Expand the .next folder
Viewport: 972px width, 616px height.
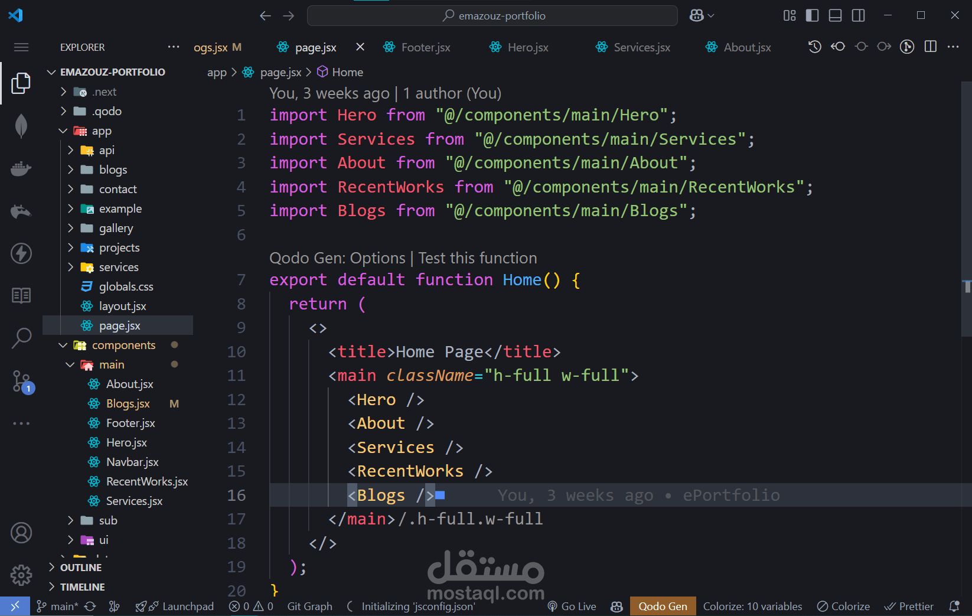(64, 92)
